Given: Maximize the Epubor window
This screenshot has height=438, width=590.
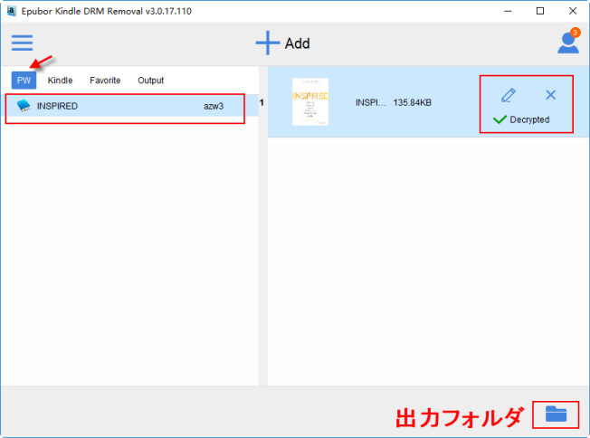Looking at the screenshot, I should [x=540, y=11].
